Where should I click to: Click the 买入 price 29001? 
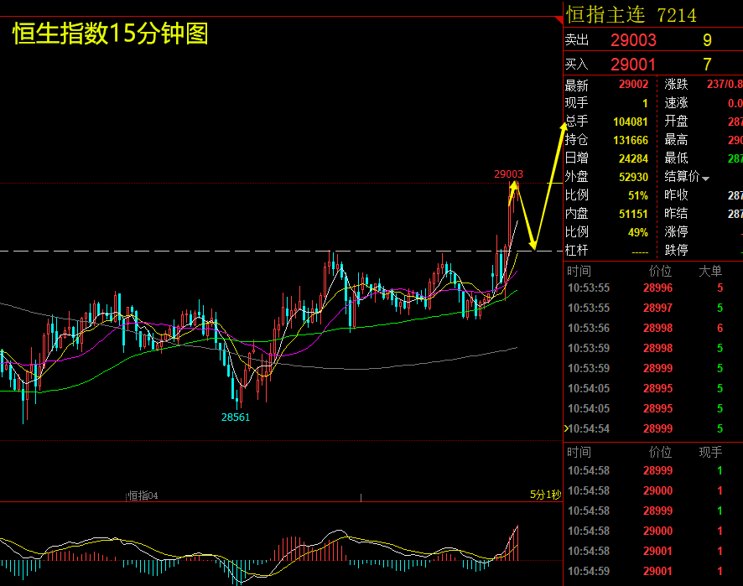(x=633, y=65)
